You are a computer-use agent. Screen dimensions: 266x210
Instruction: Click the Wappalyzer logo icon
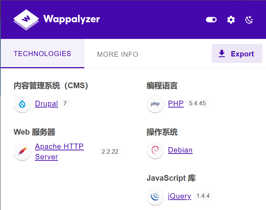pos(26,20)
